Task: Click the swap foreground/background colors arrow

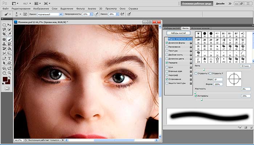Action: point(9,77)
